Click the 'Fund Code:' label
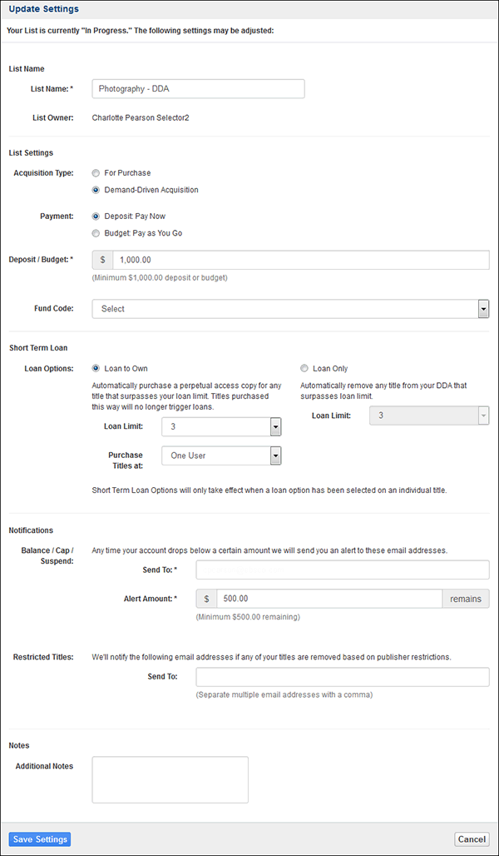 (x=55, y=308)
